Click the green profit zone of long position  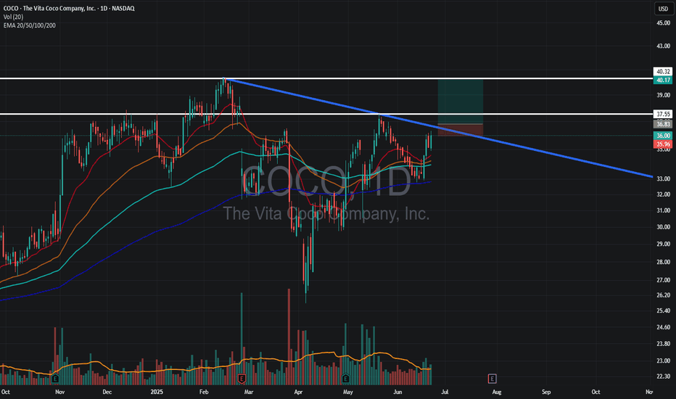(x=461, y=102)
